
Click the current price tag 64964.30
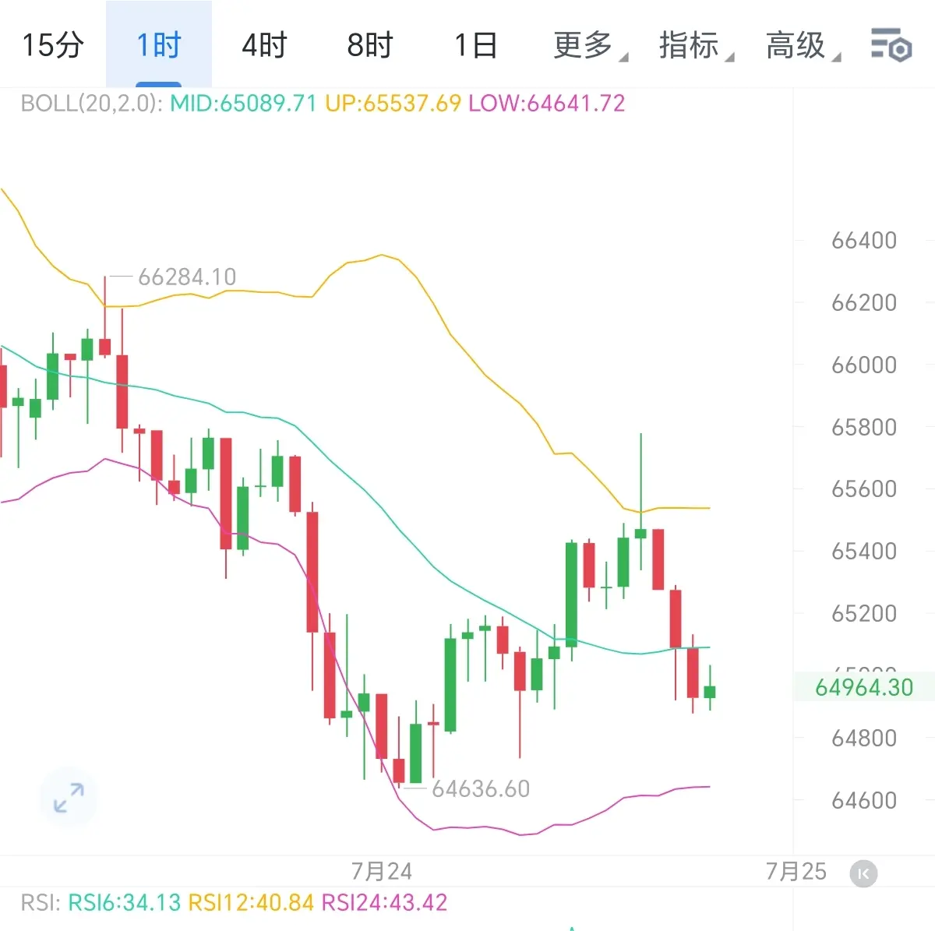click(864, 687)
